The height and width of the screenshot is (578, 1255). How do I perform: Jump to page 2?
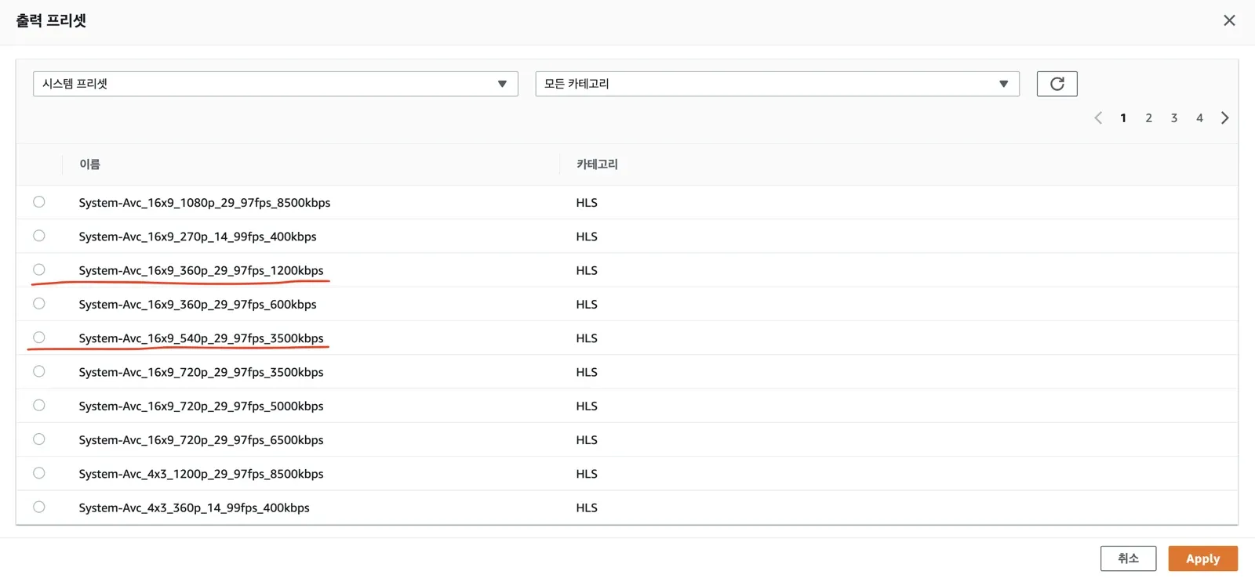(x=1148, y=117)
